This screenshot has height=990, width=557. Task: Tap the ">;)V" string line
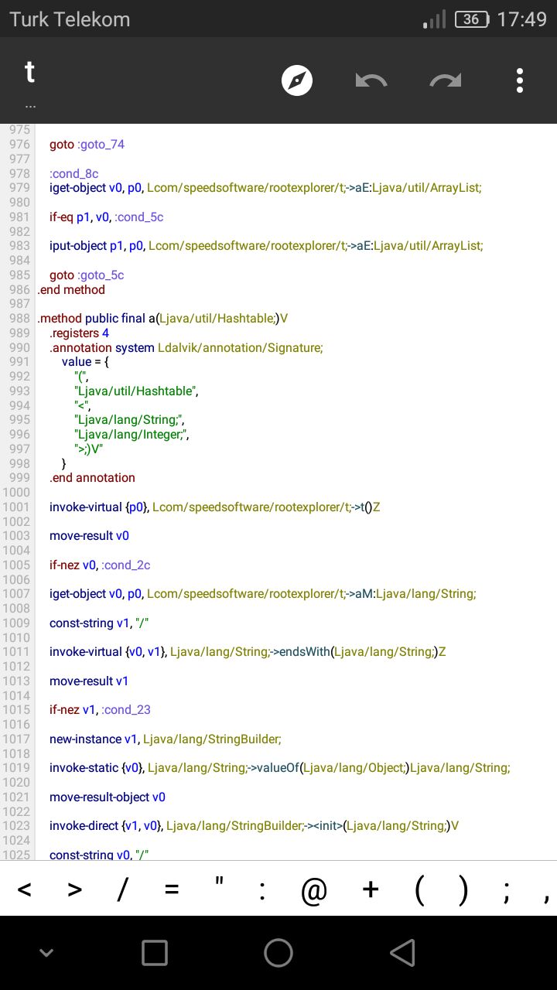pyautogui.click(x=89, y=449)
